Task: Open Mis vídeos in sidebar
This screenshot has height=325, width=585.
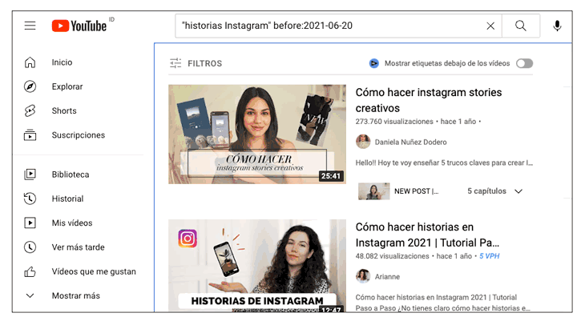Action: [x=72, y=223]
